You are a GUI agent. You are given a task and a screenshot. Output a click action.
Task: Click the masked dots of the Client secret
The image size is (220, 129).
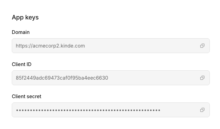tap(88, 110)
